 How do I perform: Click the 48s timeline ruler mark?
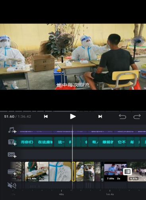click(x=61, y=194)
